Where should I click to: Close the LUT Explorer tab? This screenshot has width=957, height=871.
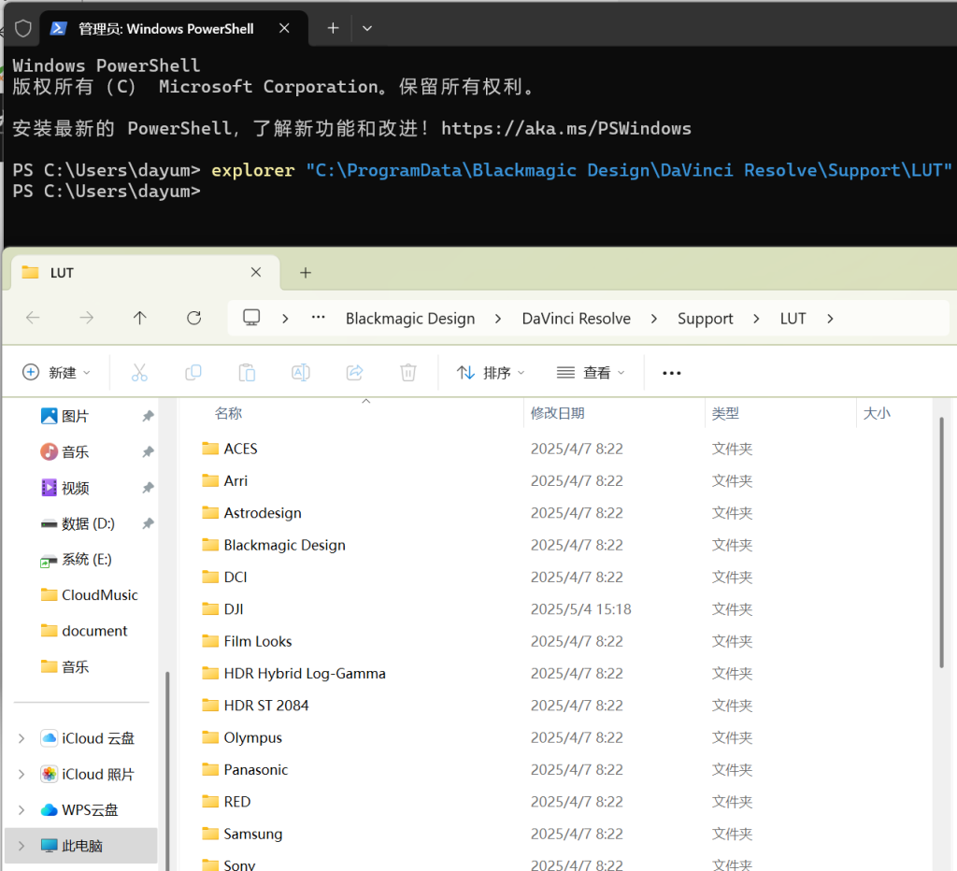click(x=256, y=272)
